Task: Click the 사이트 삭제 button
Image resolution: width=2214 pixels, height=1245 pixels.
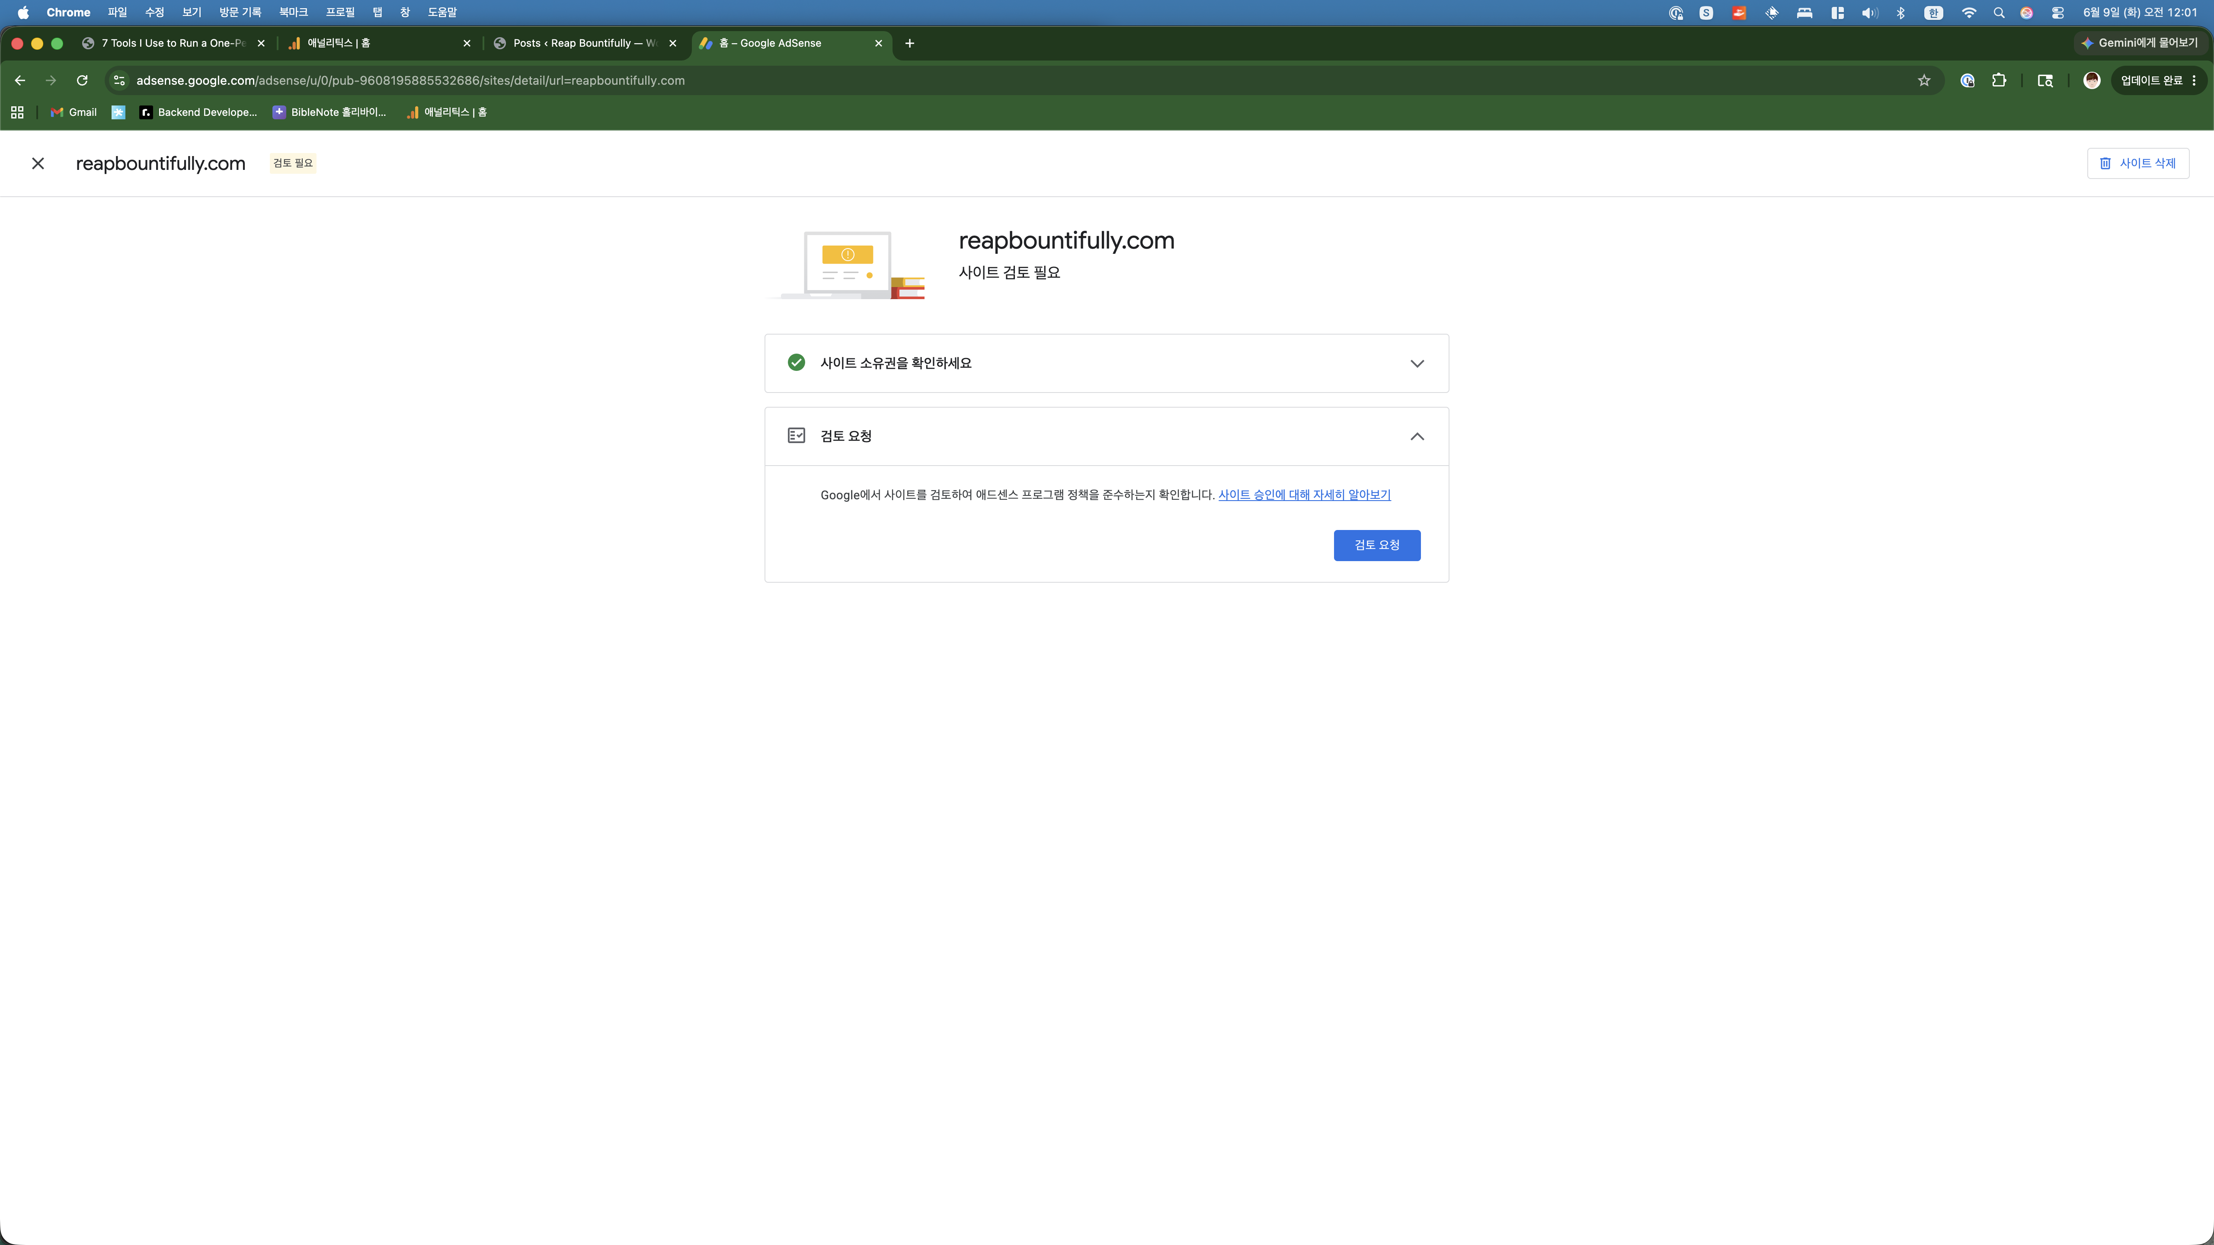Action: coord(2137,163)
